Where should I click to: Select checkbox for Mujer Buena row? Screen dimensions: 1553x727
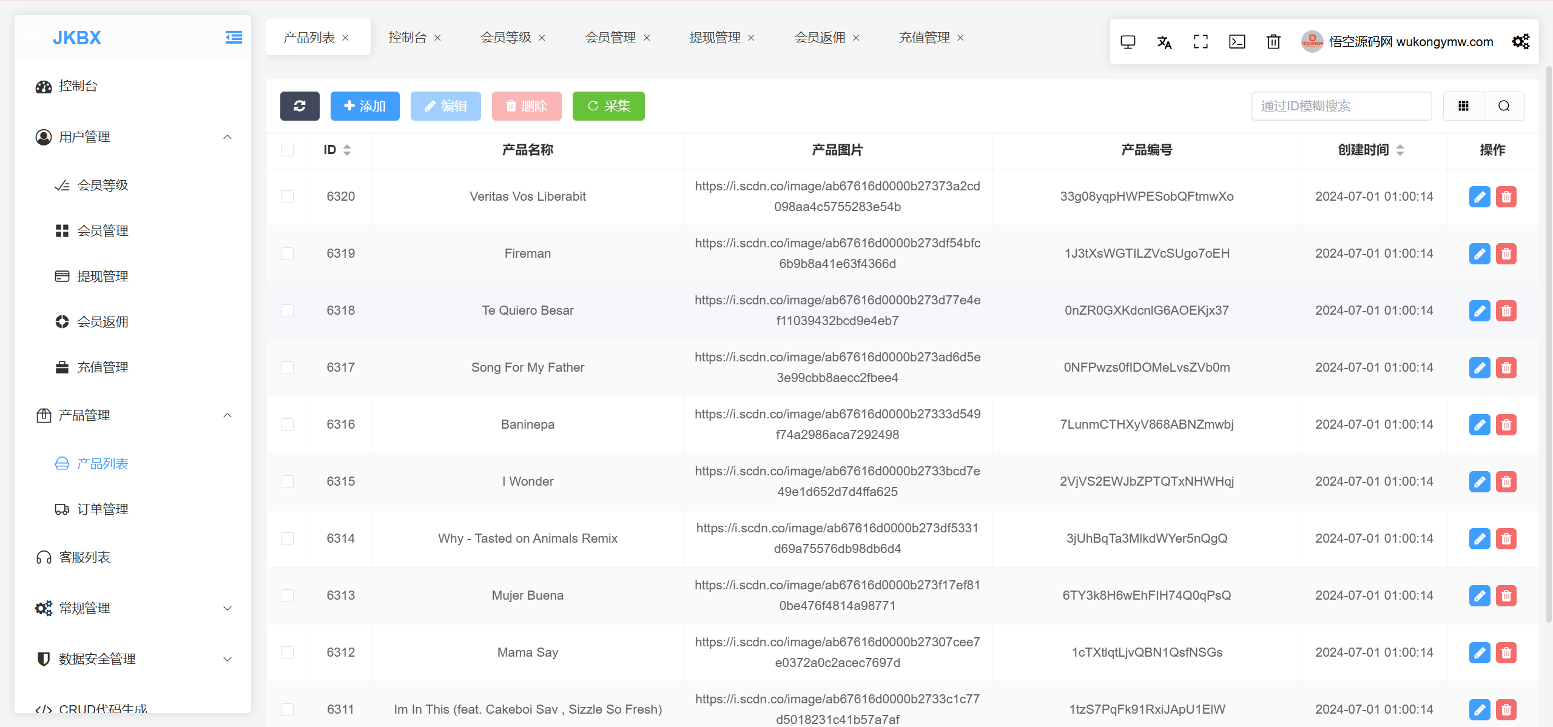288,595
